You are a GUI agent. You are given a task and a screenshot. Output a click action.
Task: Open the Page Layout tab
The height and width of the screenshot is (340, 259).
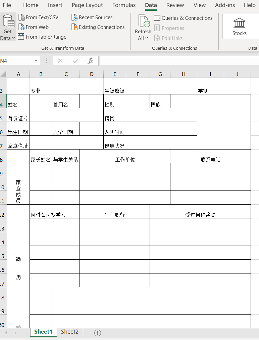[x=87, y=5]
